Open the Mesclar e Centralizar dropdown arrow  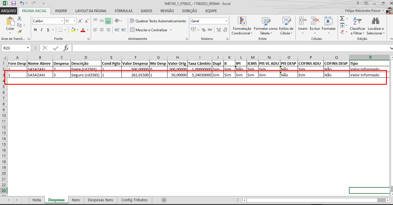tap(171, 30)
